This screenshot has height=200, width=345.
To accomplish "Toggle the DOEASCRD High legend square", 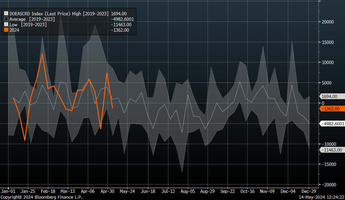I will click(6, 14).
